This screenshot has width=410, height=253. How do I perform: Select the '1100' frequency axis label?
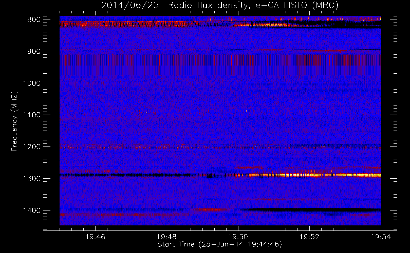click(32, 115)
